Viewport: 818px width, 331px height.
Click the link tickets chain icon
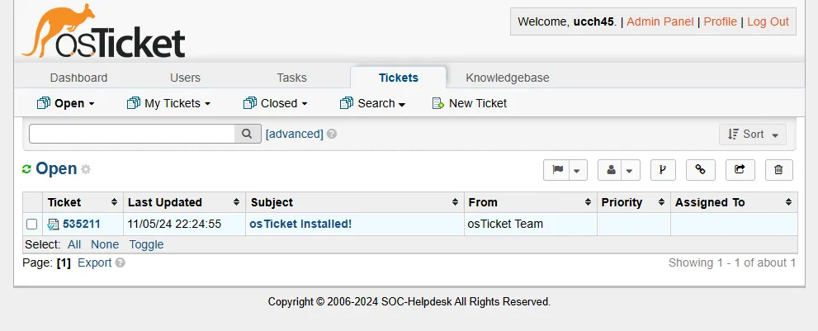700,170
